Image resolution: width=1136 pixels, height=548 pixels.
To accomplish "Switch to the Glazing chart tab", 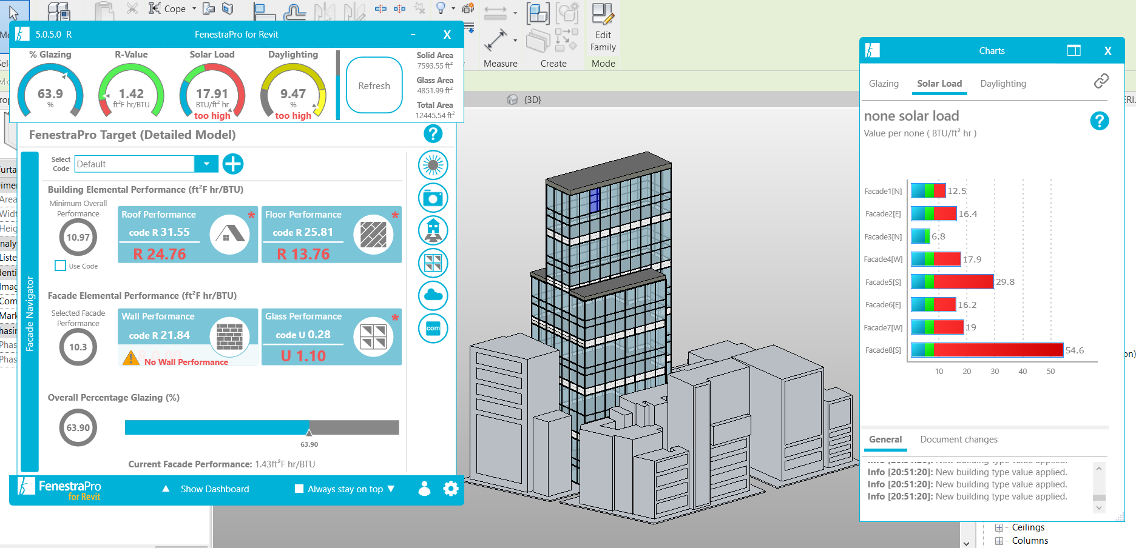I will tap(884, 84).
